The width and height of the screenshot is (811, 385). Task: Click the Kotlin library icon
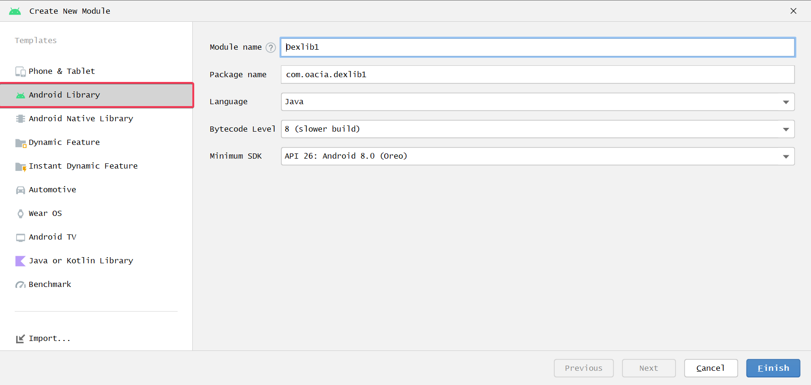click(20, 261)
